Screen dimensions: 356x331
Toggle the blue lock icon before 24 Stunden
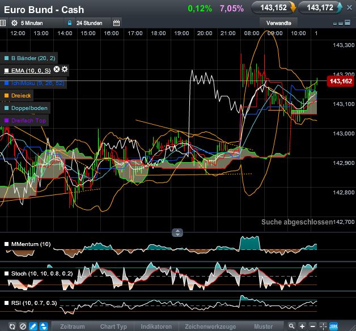(x=70, y=23)
